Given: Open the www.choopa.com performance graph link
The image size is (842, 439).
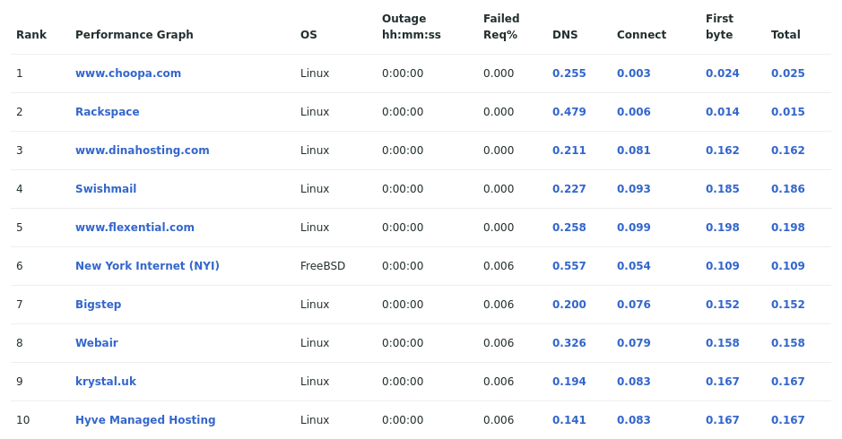Looking at the screenshot, I should tap(128, 73).
